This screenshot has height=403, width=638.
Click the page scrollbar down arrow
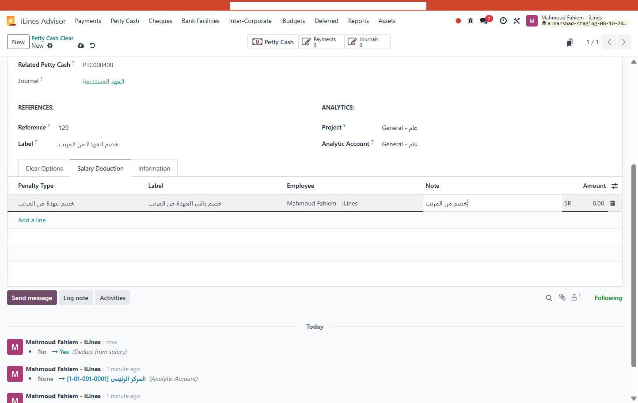click(634, 399)
